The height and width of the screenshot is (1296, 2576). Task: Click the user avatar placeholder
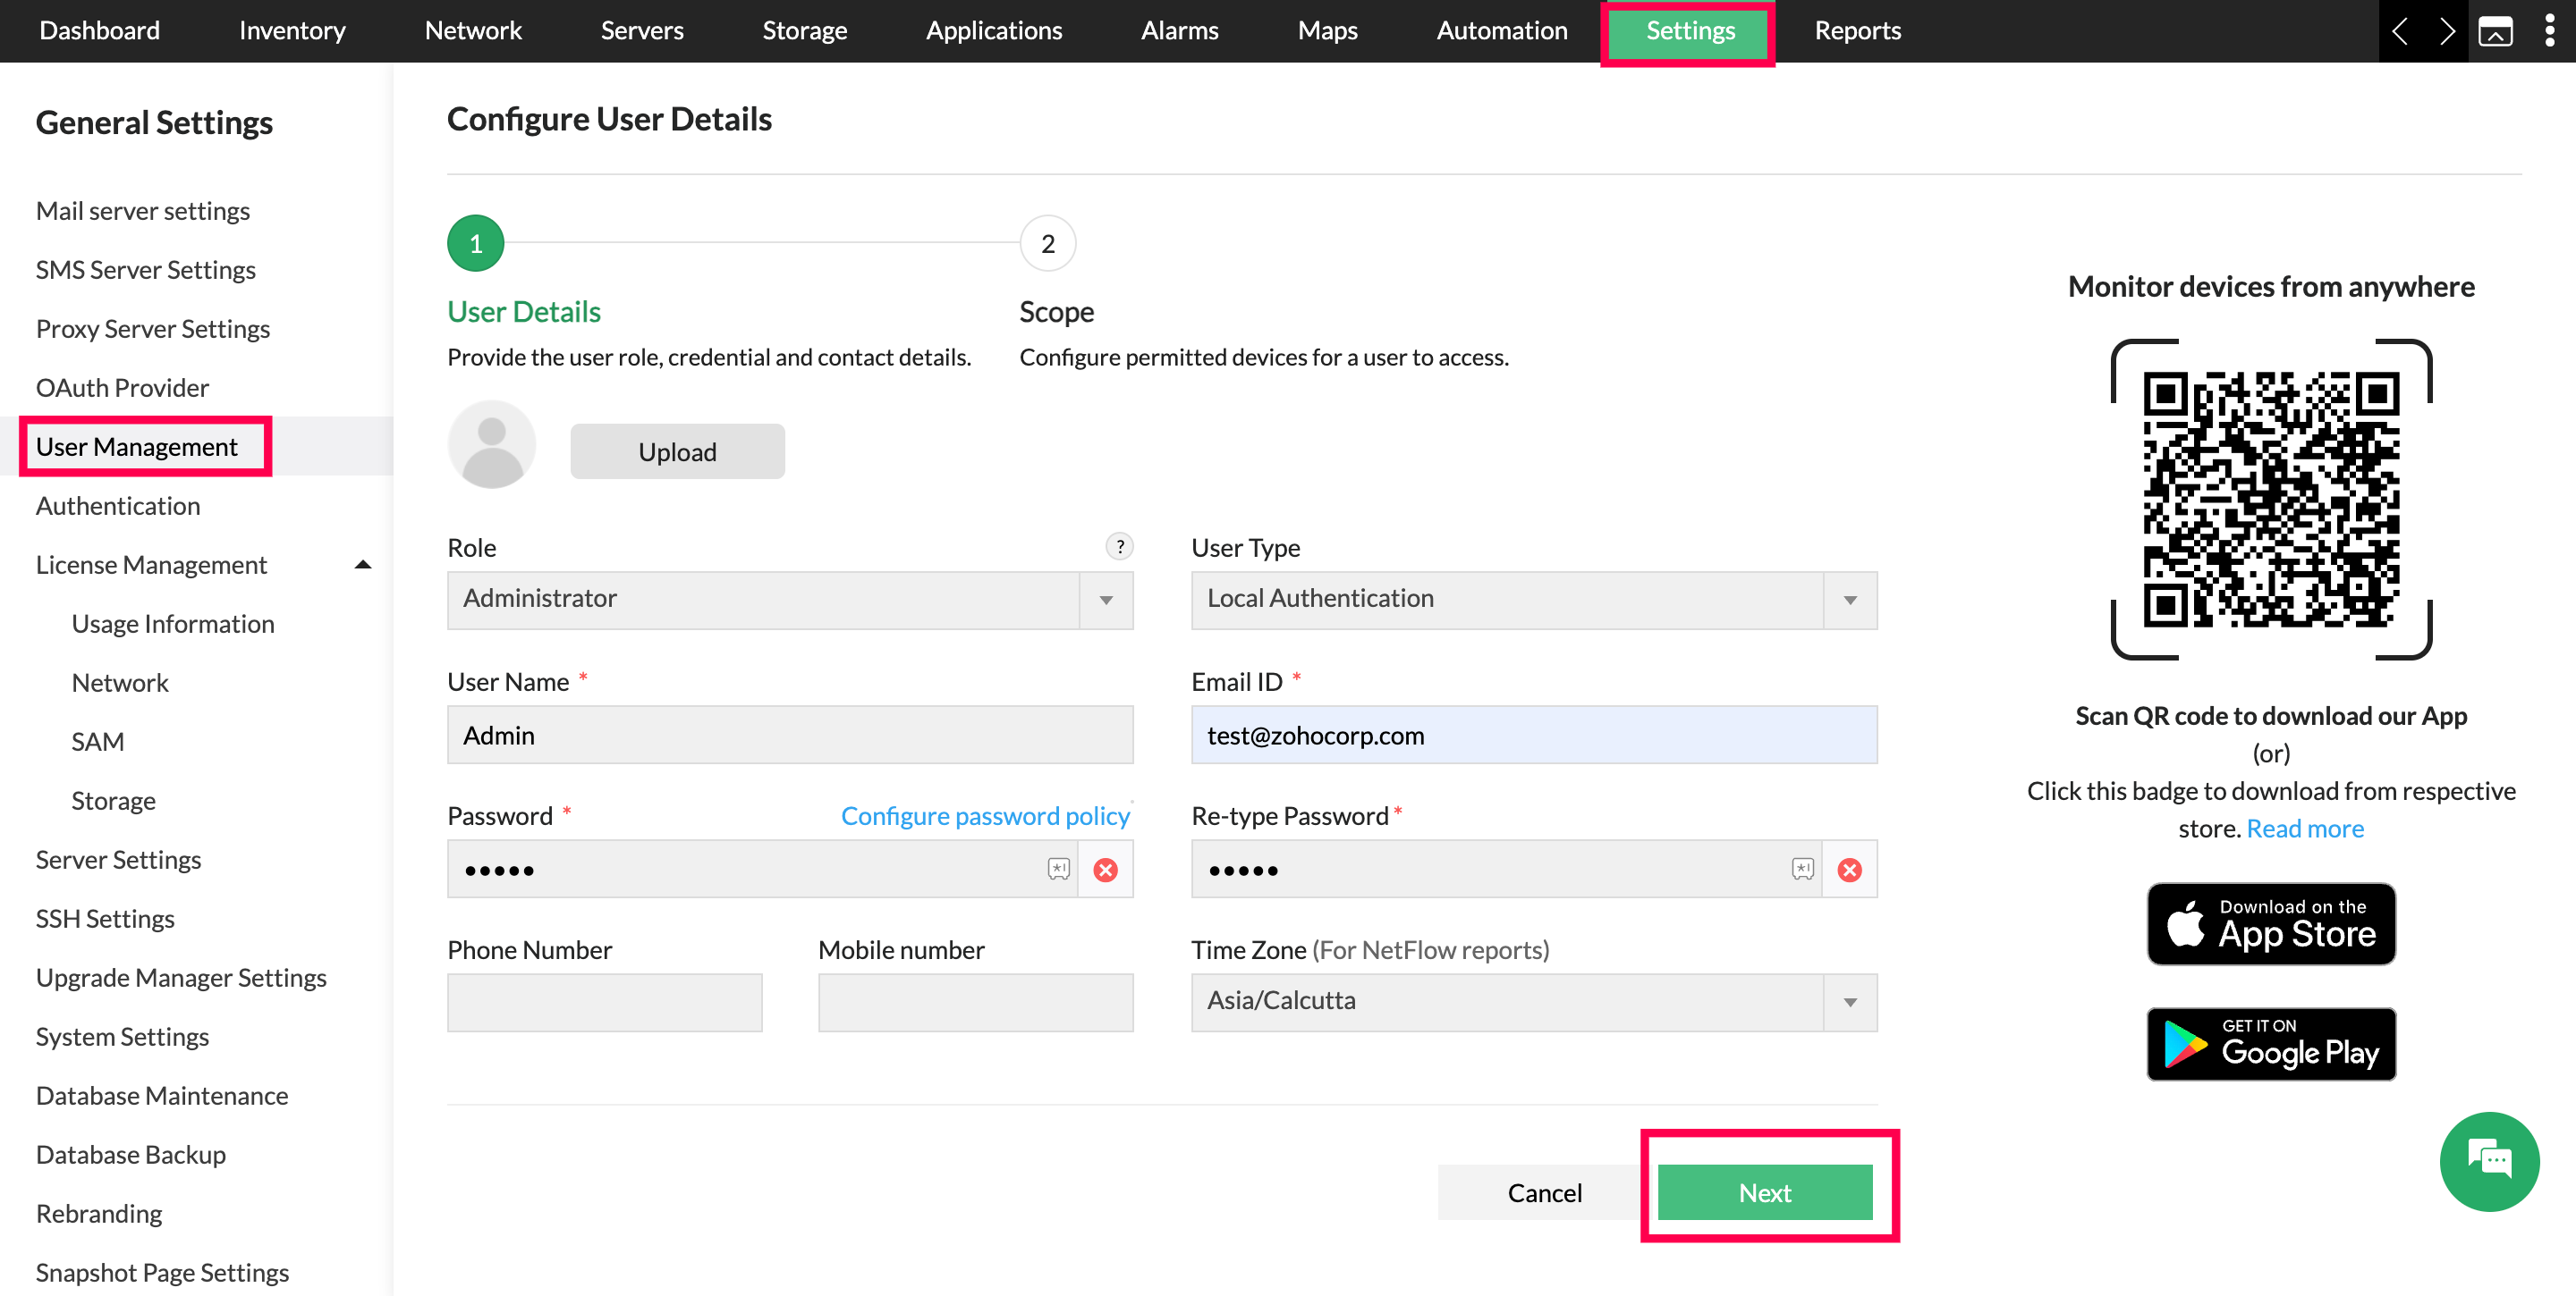[x=491, y=444]
